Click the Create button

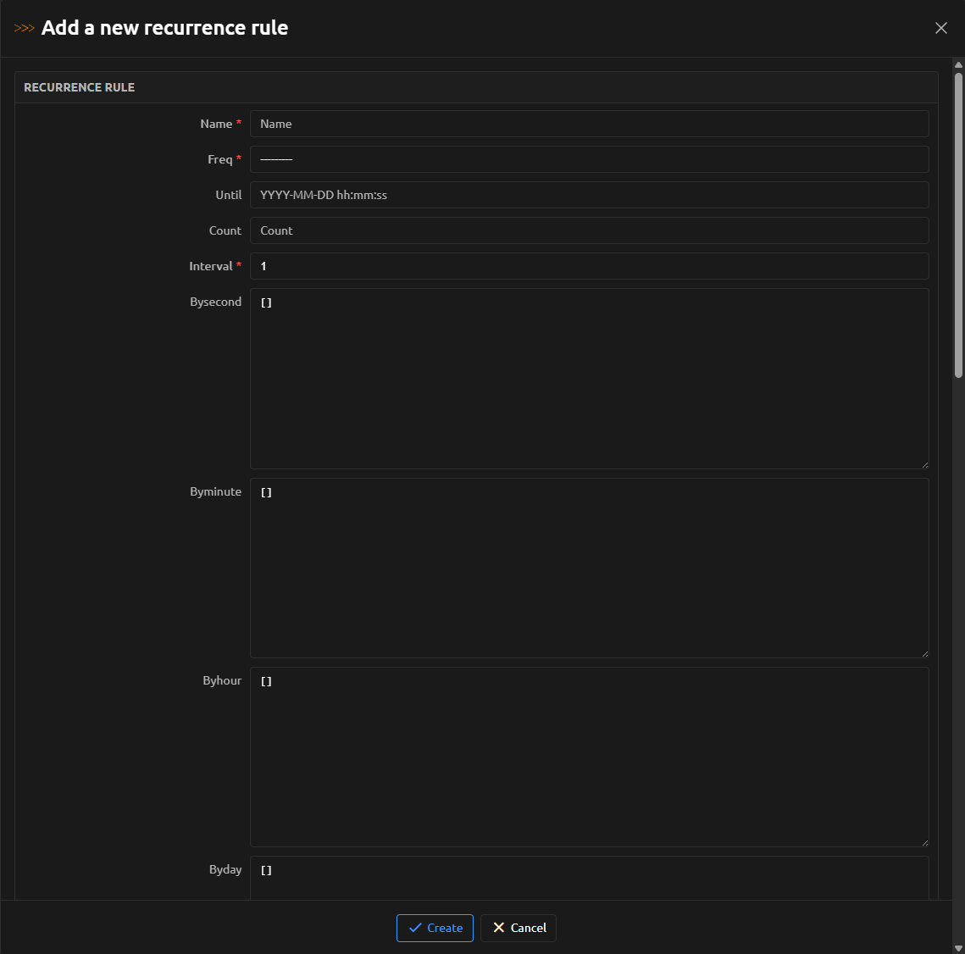coord(435,928)
